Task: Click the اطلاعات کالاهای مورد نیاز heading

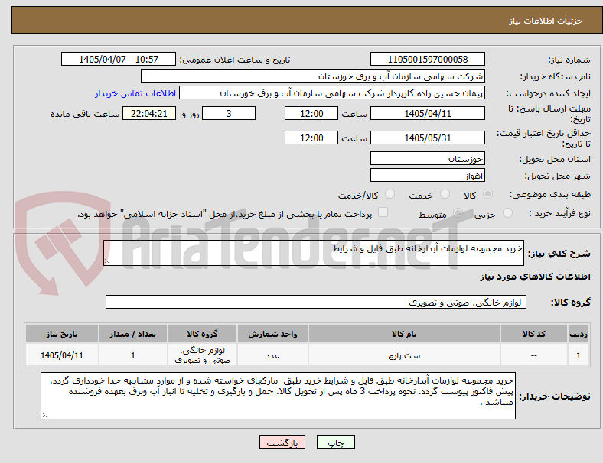Action: point(536,277)
